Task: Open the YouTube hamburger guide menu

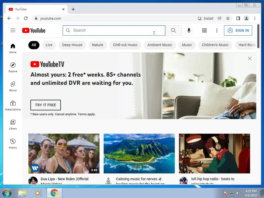Action: [13, 30]
